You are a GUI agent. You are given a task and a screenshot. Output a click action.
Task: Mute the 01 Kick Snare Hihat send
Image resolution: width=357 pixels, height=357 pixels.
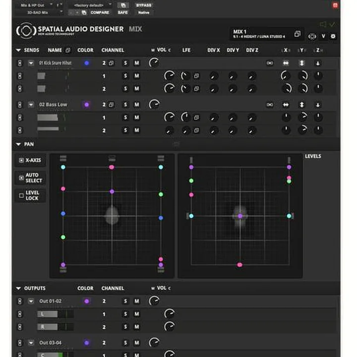click(137, 63)
